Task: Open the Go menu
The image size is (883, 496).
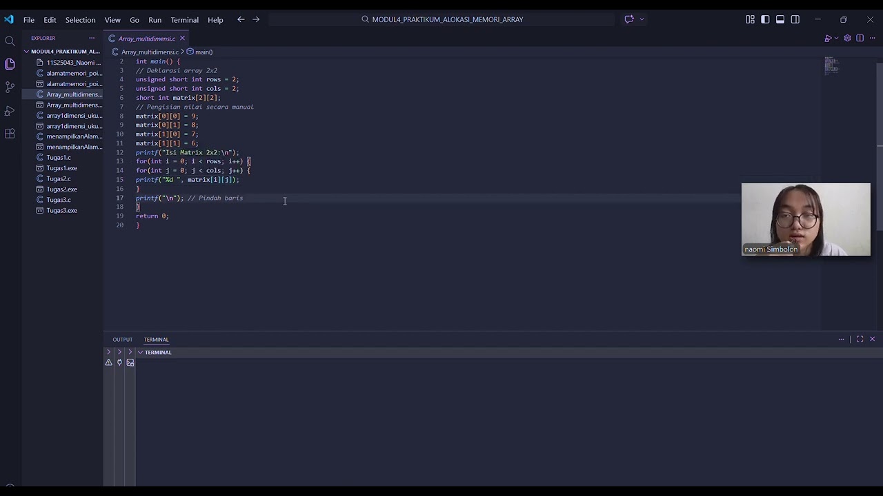Action: (x=135, y=19)
